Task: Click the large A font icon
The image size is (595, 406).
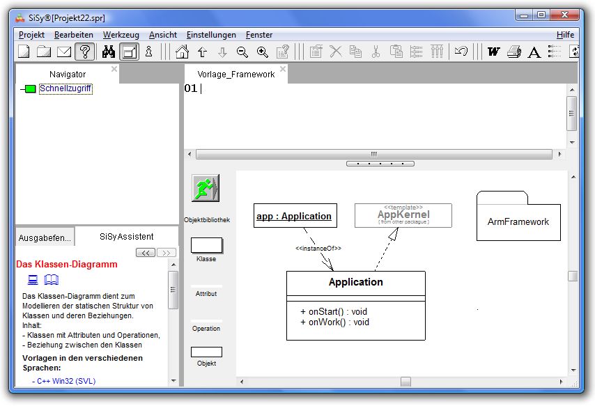Action: 534,52
